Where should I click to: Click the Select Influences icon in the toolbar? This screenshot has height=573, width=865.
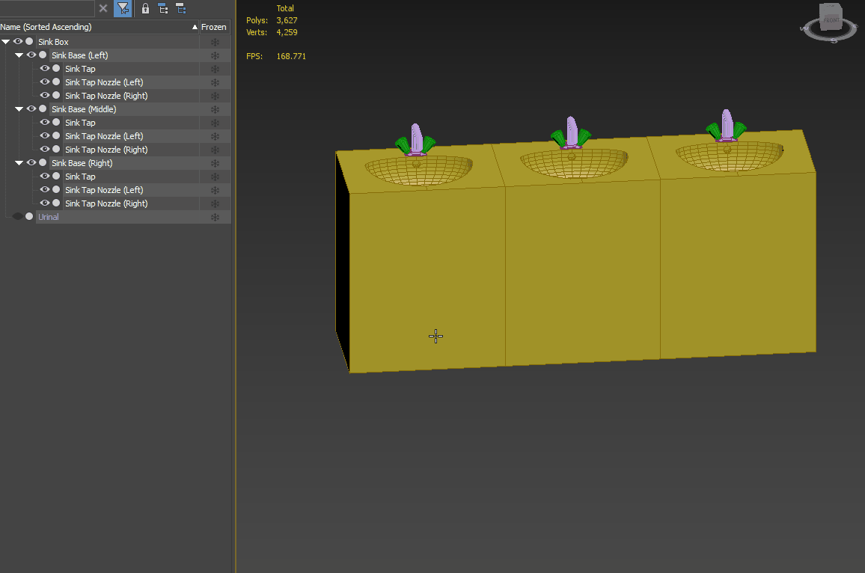coord(180,8)
